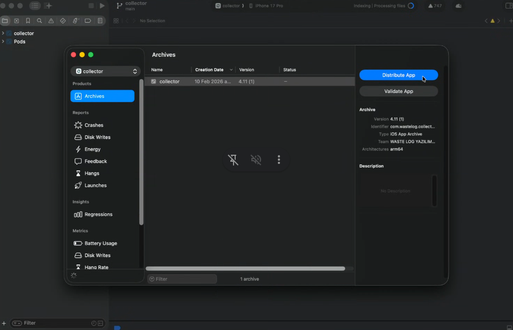
Task: Click the Run (play) button in toolbar
Action: pos(102,6)
